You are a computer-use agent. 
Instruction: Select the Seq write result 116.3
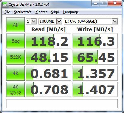(x=95, y=41)
